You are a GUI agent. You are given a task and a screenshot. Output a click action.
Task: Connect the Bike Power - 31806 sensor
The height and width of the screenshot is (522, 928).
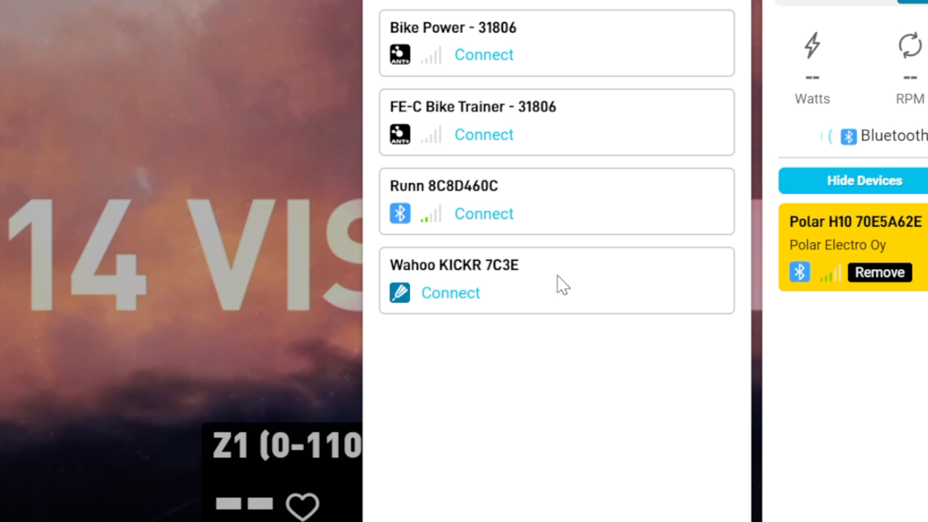pyautogui.click(x=484, y=55)
